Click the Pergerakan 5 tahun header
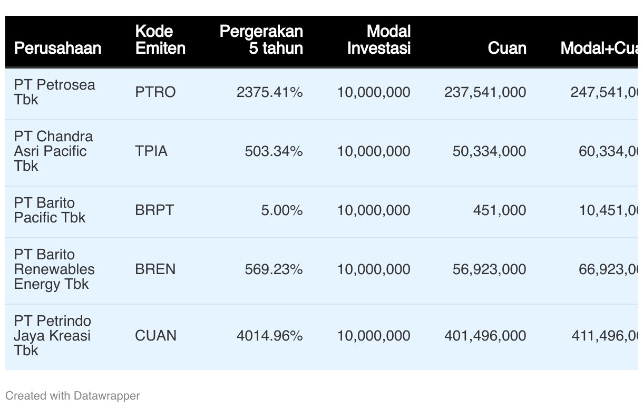Viewport: 643px width, 408px height. point(261,40)
